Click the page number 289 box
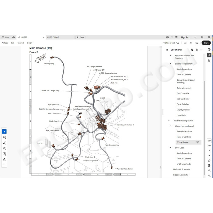The width and height of the screenshot is (213, 213). [209, 141]
